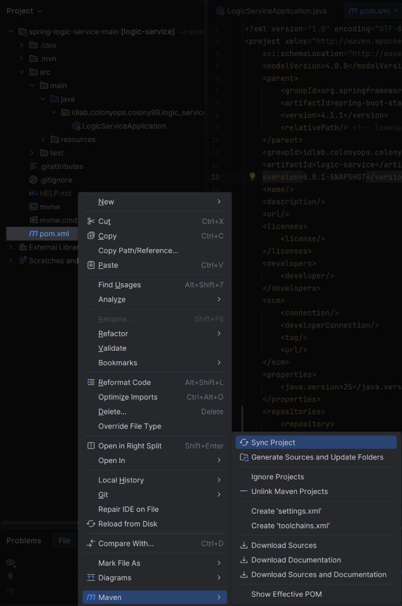Click the pom.xml Maven file icon in tree
Image resolution: width=402 pixels, height=606 pixels.
coord(33,233)
